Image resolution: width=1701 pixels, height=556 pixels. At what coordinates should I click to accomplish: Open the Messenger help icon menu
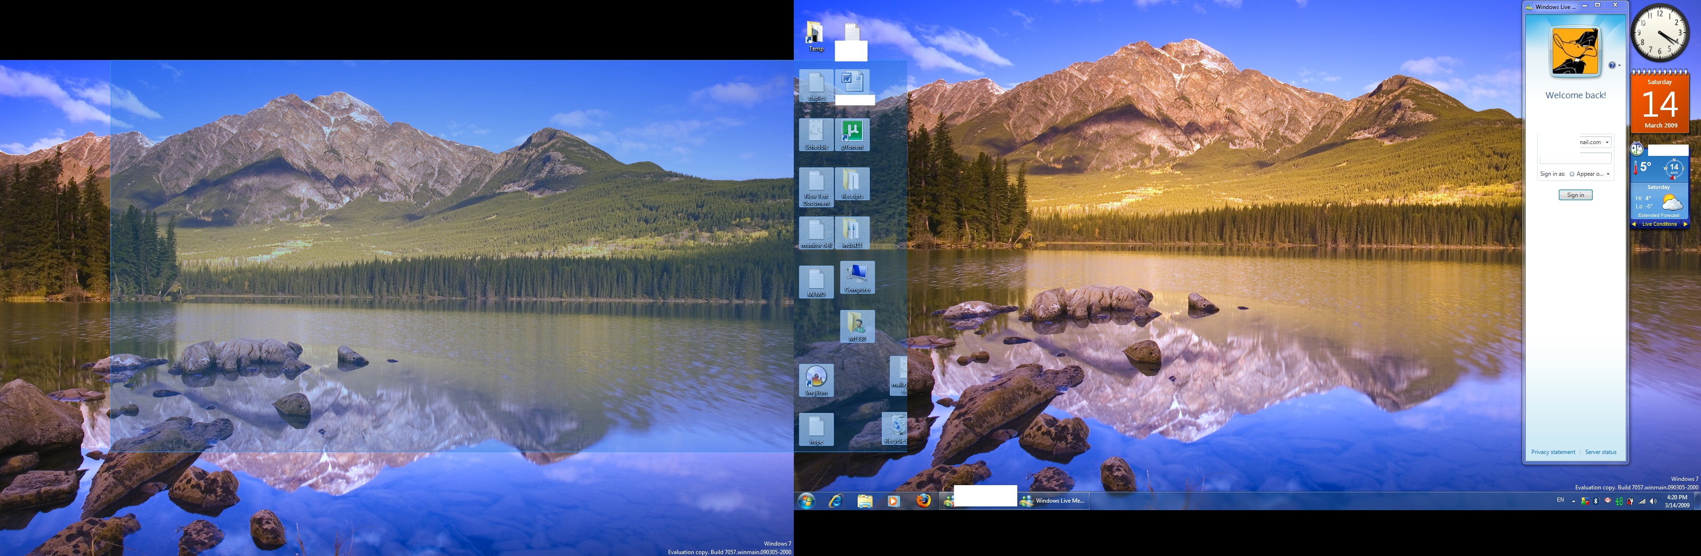click(1613, 65)
